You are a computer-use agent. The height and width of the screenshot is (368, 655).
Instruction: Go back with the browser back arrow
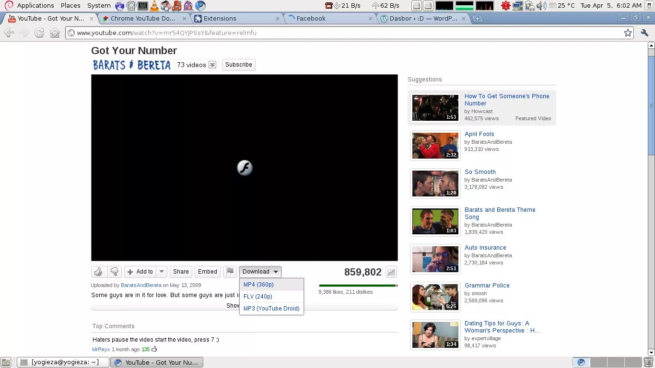coord(8,33)
